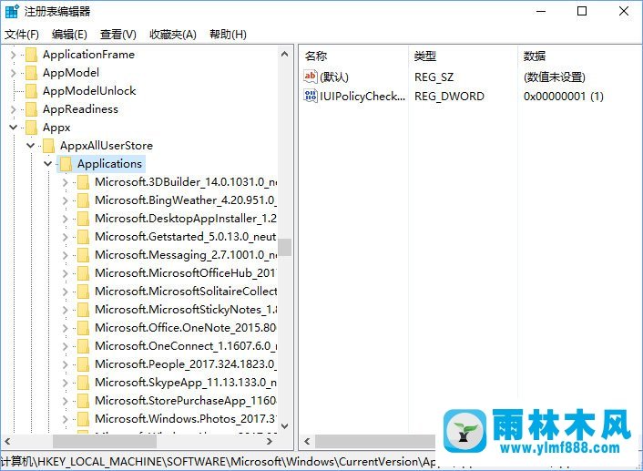Click the Microsoft.3DBuilder folder icon
Viewport: 643px width, 471px height.
pos(83,182)
